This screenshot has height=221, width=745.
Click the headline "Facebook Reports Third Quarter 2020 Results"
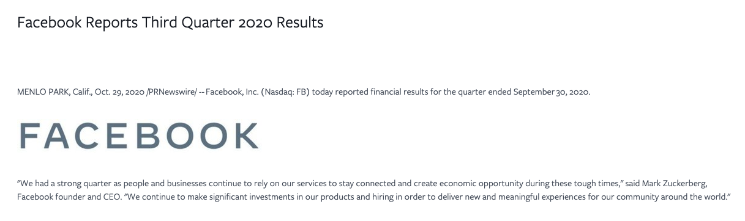pos(170,23)
